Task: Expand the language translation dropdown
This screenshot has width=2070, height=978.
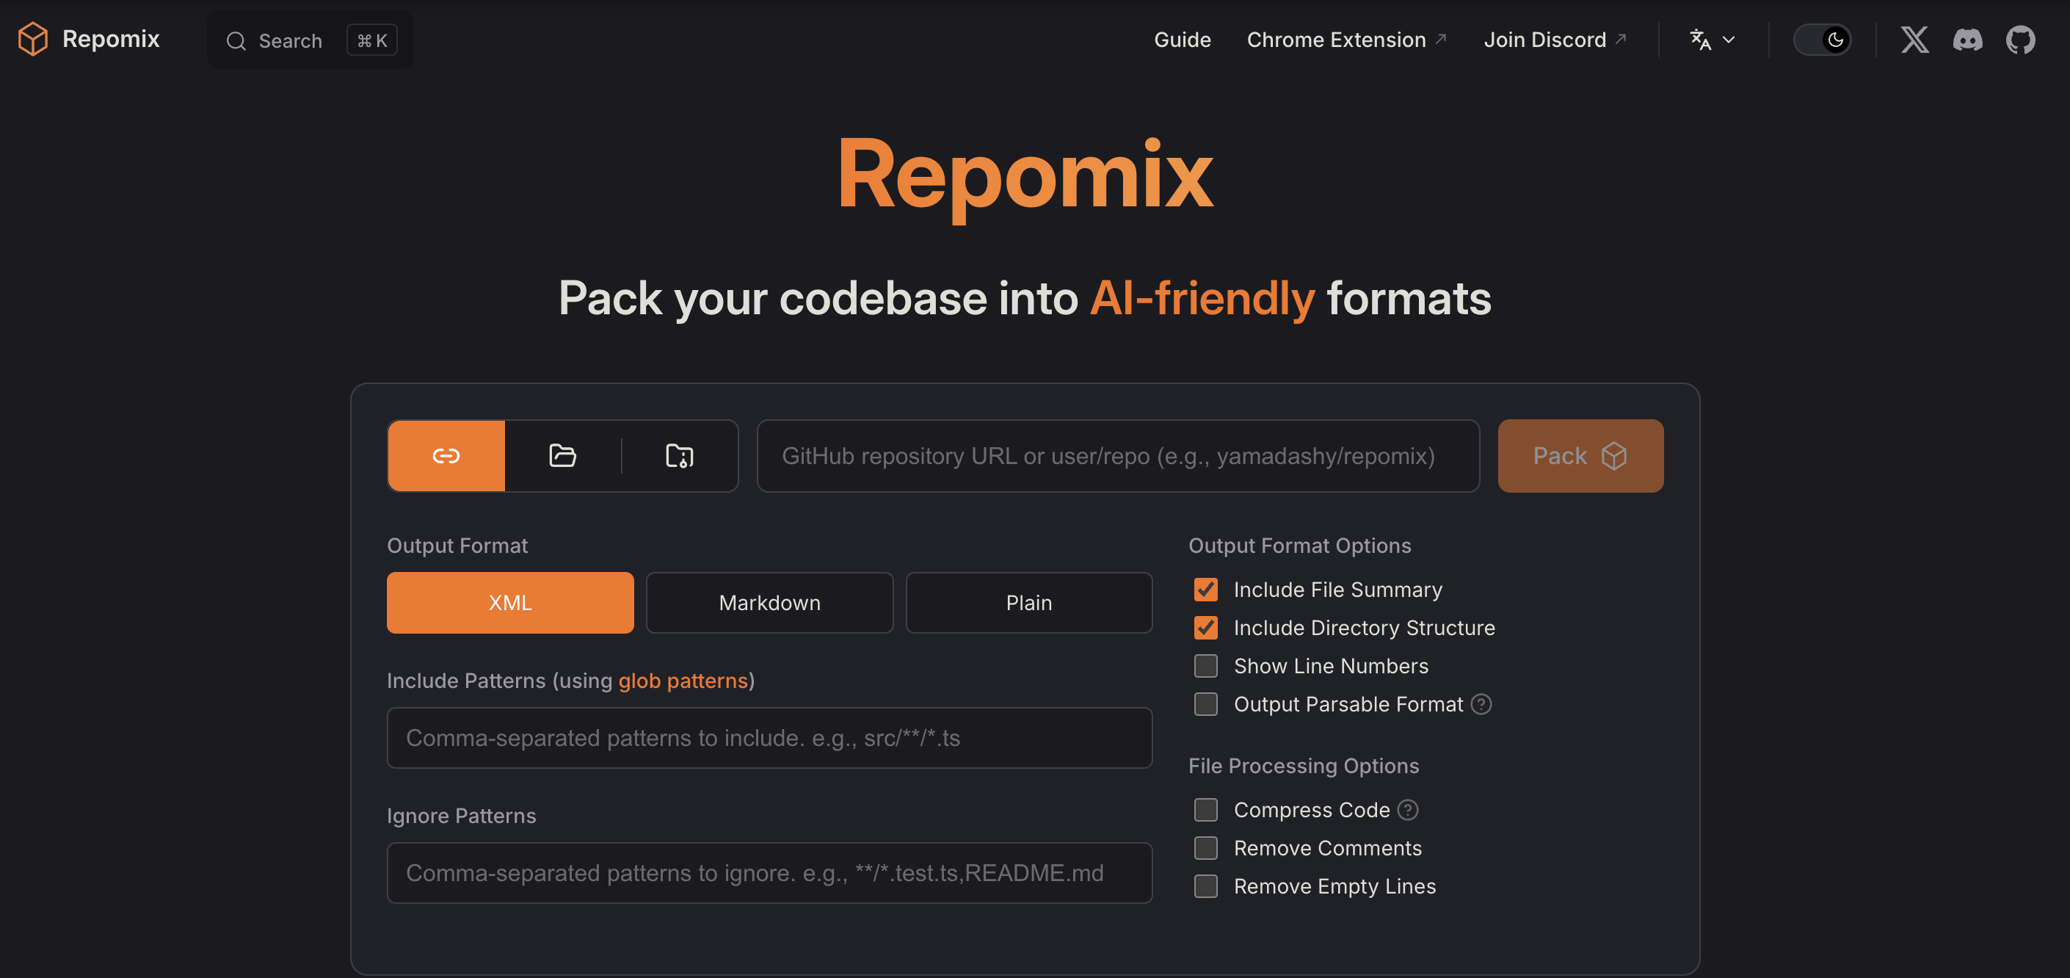Action: click(x=1713, y=40)
